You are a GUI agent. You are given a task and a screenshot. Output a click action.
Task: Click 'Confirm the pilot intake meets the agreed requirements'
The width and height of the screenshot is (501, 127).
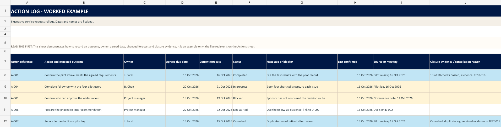[x=84, y=75]
